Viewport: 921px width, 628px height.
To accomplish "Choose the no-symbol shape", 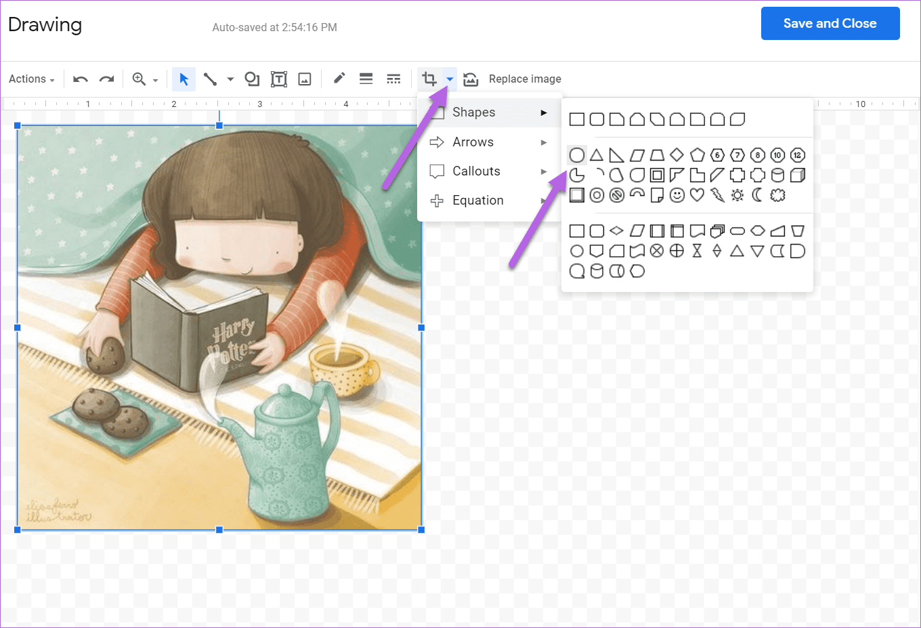I will (x=616, y=196).
